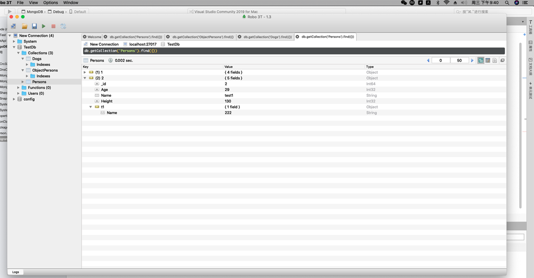Open the Logs panel button
The width and height of the screenshot is (534, 278).
(x=15, y=272)
